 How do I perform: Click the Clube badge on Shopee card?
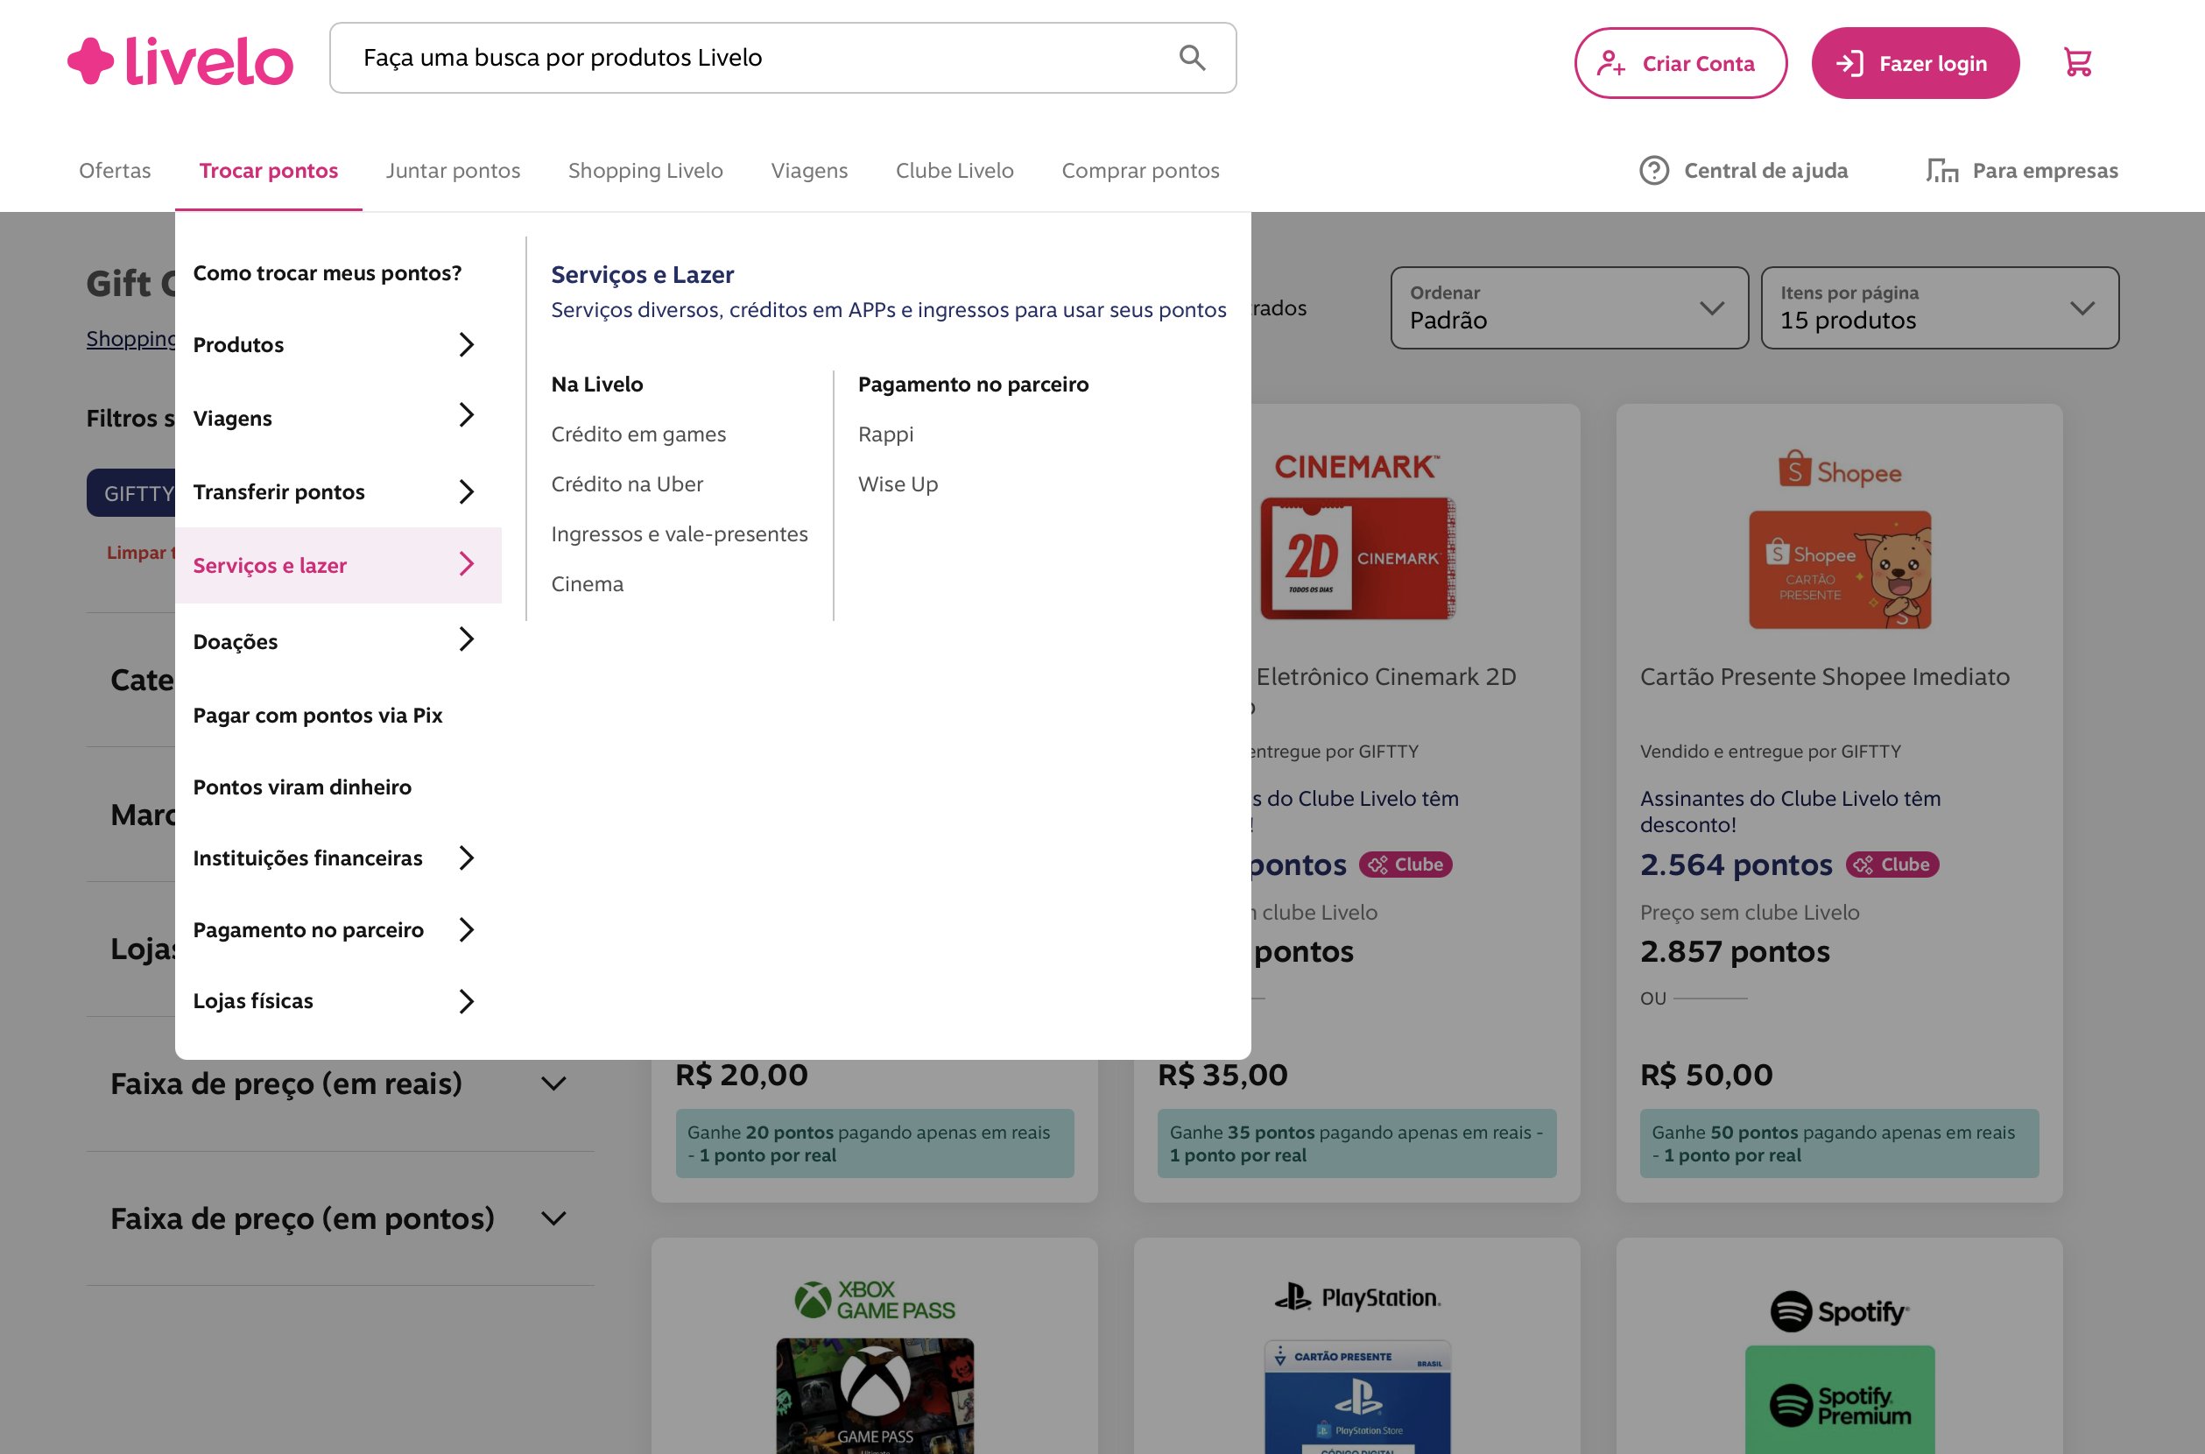point(1892,865)
